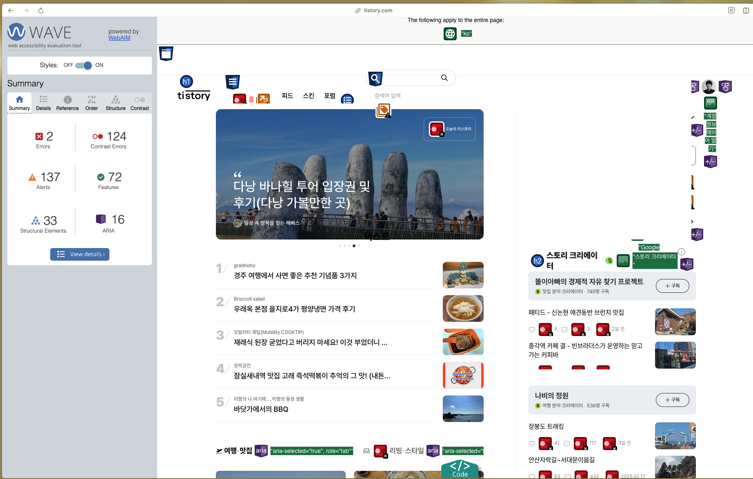Screen dimensions: 753x479
Task: Click the h2 heading icon by 스토리 크리에이터
Action: pos(538,261)
